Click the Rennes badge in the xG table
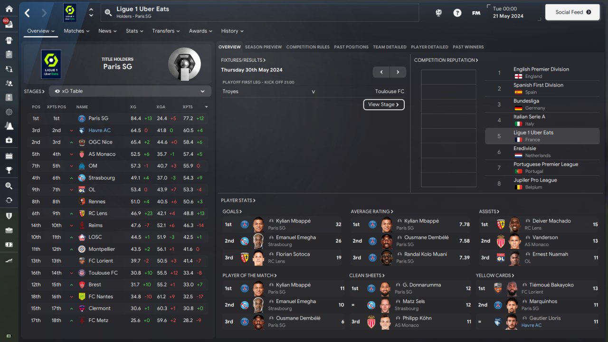The image size is (608, 342). click(x=82, y=201)
